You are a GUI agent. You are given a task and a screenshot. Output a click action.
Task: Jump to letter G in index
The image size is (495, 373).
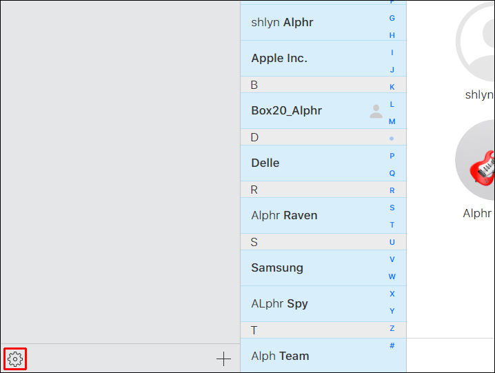tap(392, 18)
